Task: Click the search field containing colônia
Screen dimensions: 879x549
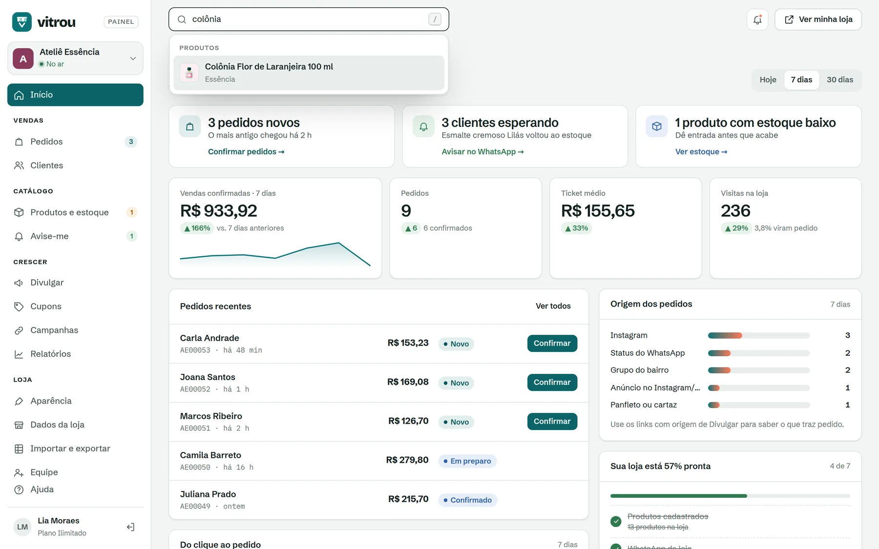Action: tap(309, 20)
